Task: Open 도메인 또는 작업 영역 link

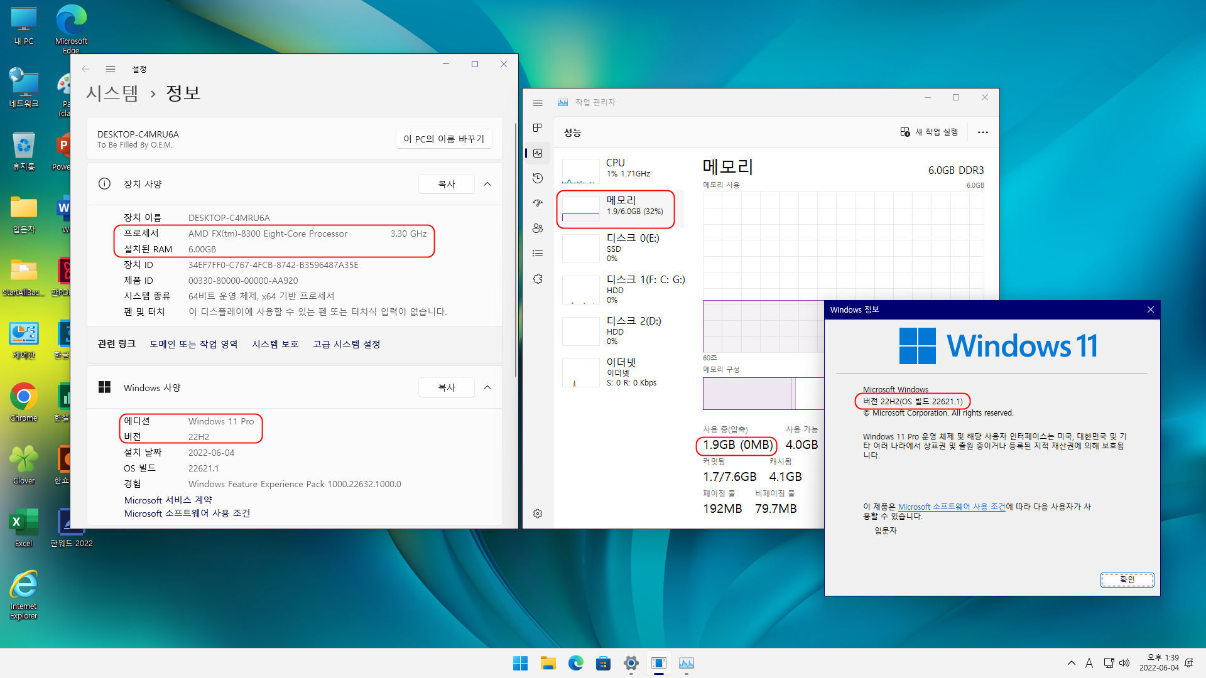Action: click(x=193, y=344)
